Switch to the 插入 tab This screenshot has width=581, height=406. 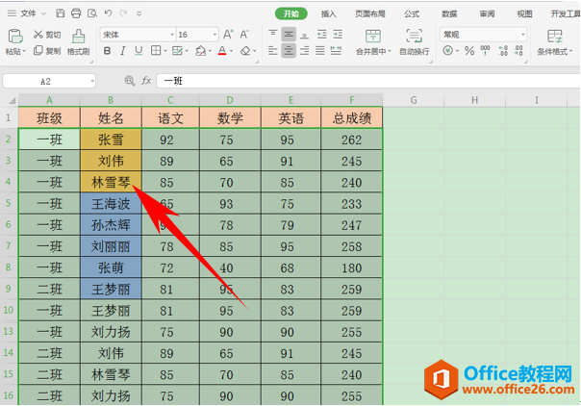coord(328,13)
